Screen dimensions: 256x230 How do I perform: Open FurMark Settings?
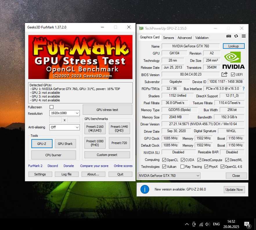pyautogui.click(x=40, y=174)
